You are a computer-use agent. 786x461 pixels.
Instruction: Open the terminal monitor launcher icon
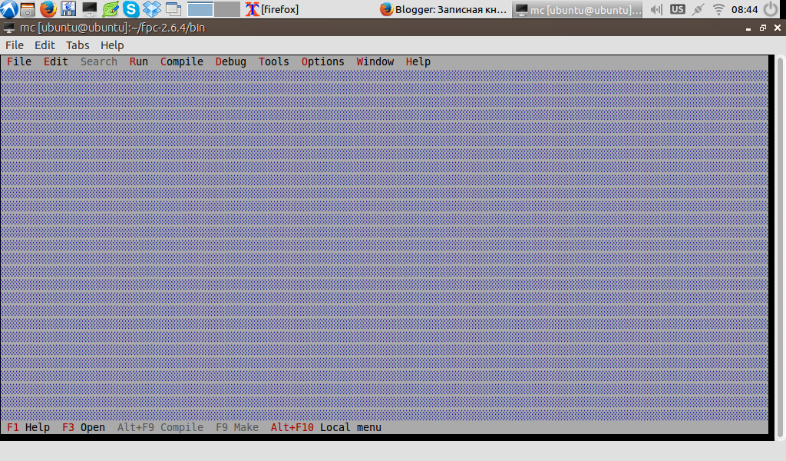click(89, 9)
